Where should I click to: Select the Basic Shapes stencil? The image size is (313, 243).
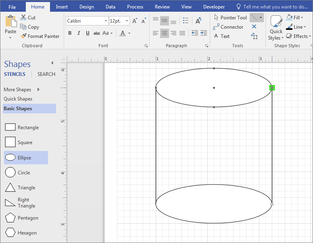[29, 109]
